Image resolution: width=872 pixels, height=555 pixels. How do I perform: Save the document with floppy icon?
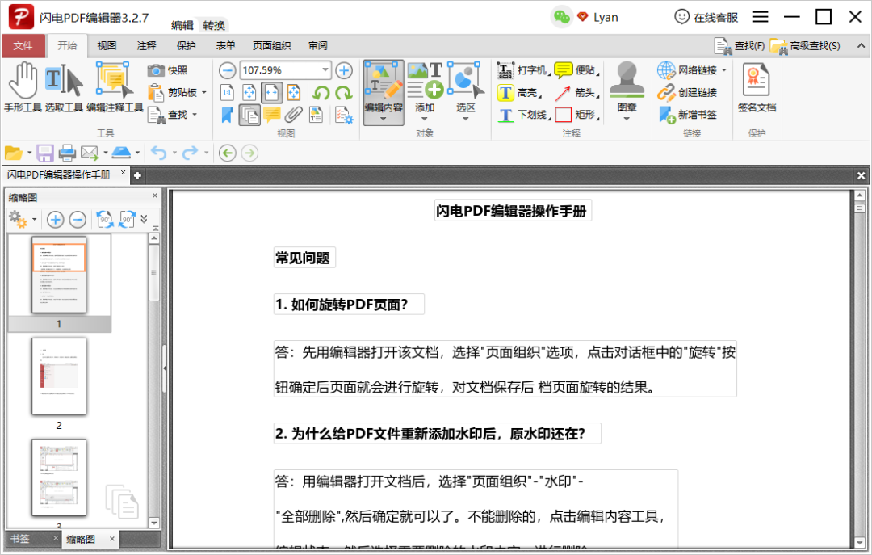(x=45, y=153)
